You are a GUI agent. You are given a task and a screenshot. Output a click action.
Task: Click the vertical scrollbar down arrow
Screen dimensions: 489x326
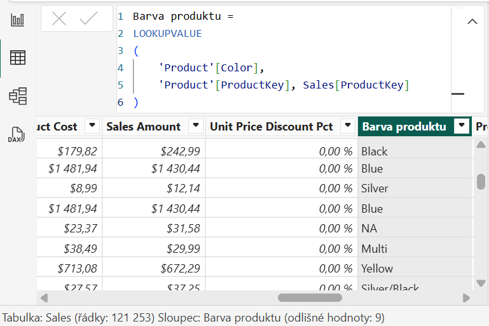click(x=481, y=283)
